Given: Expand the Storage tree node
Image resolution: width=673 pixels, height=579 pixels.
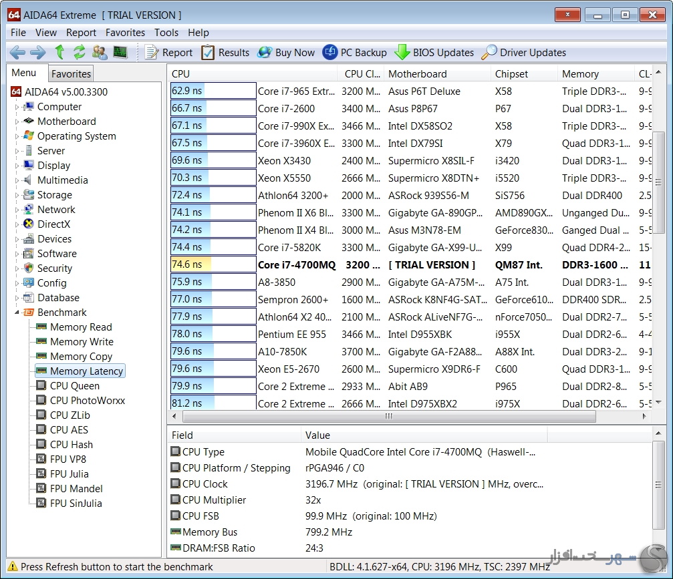Looking at the screenshot, I should click(17, 195).
